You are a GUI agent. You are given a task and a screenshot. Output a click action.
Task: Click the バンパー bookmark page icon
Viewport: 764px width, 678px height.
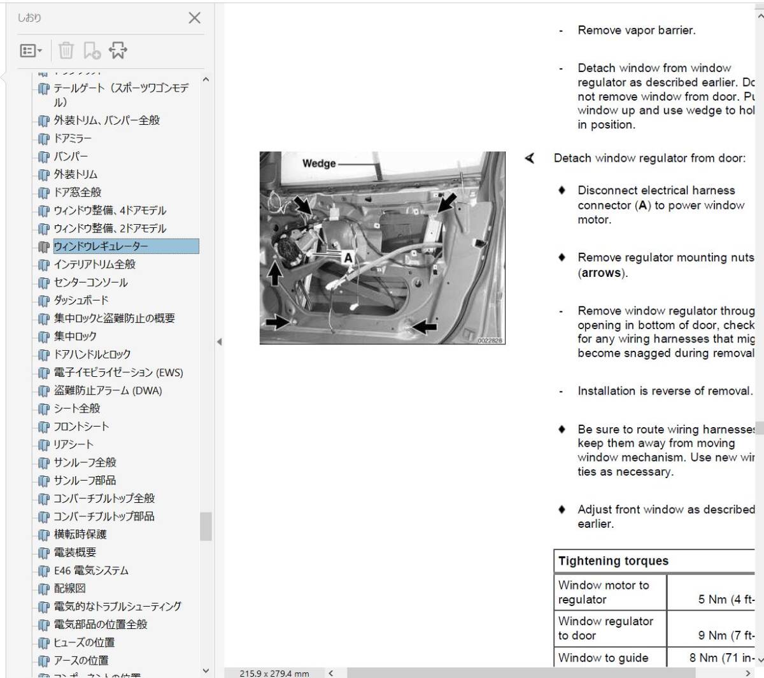point(43,157)
